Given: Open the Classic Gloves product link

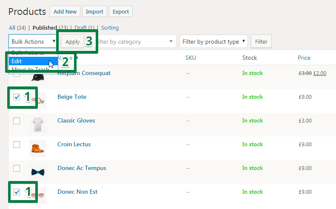Looking at the screenshot, I should [x=76, y=120].
